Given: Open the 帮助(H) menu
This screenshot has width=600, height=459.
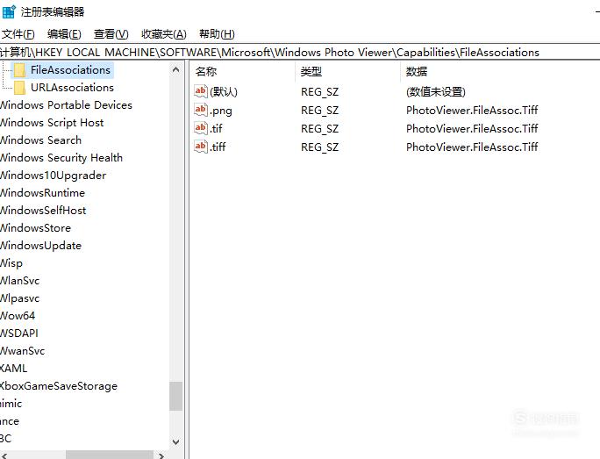Looking at the screenshot, I should (217, 34).
